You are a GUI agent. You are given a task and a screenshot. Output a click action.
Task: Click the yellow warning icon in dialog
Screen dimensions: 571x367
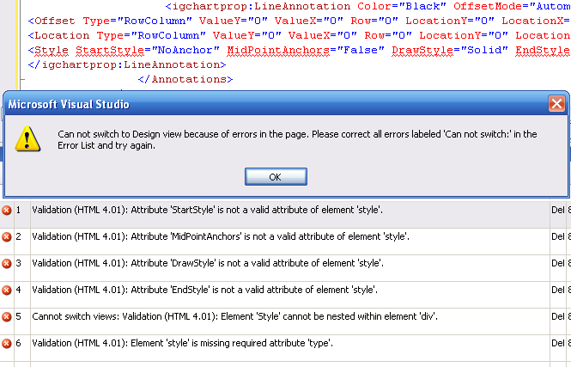[27, 139]
